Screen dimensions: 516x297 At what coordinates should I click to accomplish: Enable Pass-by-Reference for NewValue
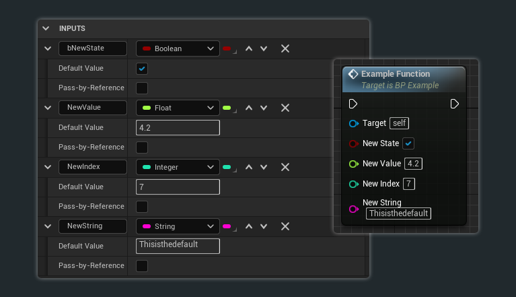142,147
